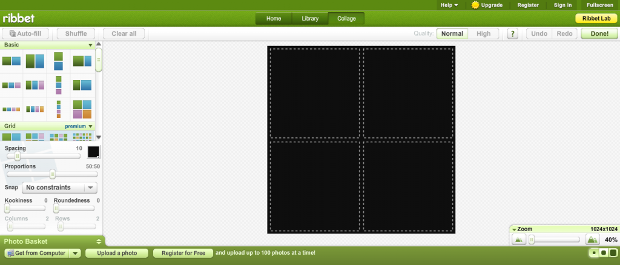Select the top-left collage cell

(x=315, y=93)
